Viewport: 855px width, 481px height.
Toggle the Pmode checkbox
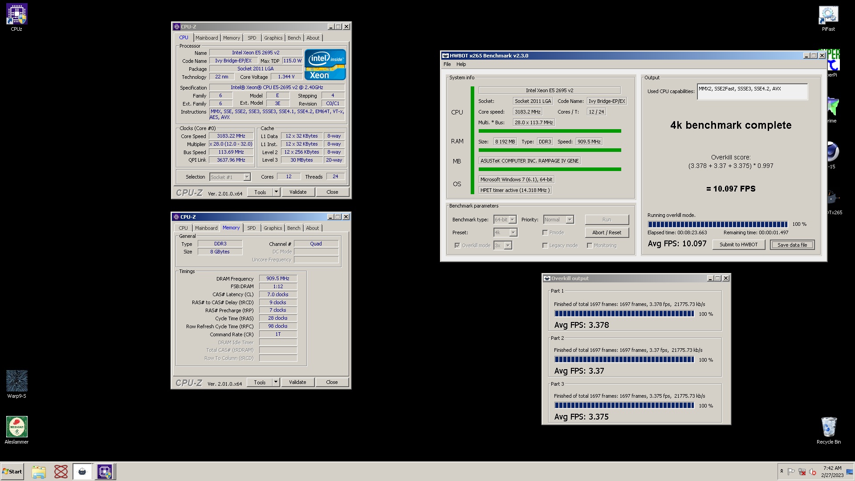pyautogui.click(x=545, y=232)
